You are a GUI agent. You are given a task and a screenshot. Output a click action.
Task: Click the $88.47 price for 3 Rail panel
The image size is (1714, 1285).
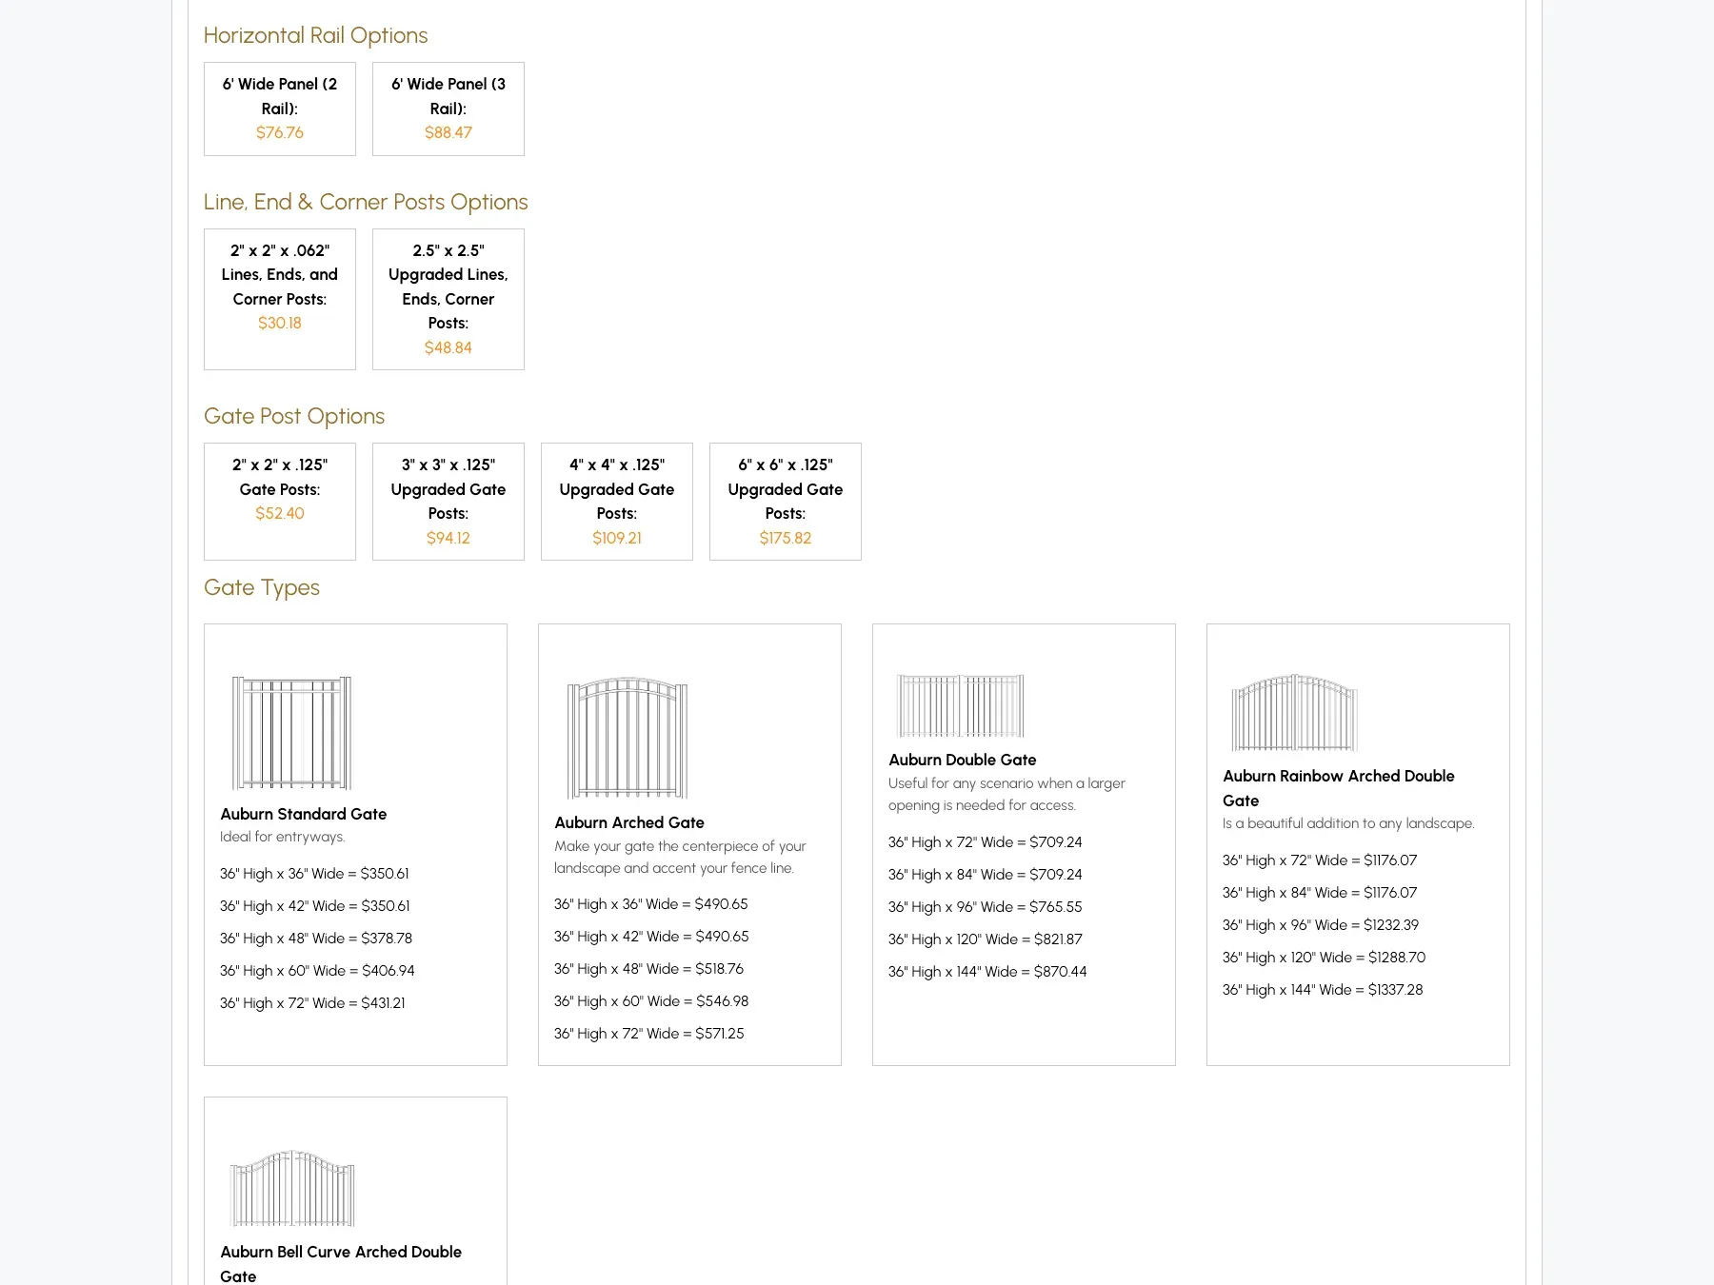(448, 132)
